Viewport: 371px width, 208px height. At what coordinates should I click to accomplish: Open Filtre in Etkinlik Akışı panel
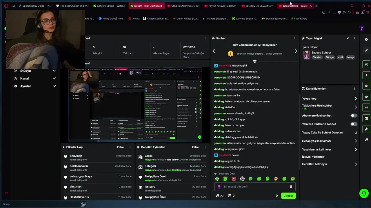tap(120, 147)
